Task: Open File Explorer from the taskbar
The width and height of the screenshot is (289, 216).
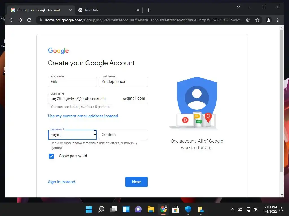Action: pos(151,209)
